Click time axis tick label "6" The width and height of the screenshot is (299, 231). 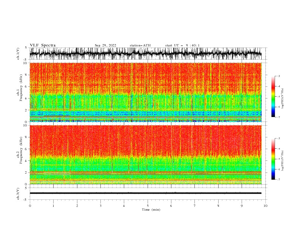(x=171, y=206)
